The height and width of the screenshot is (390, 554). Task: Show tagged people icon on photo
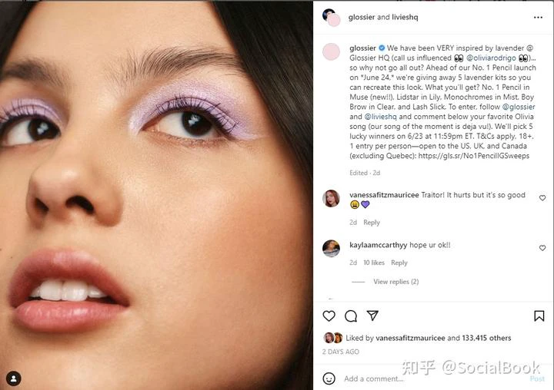(13, 378)
